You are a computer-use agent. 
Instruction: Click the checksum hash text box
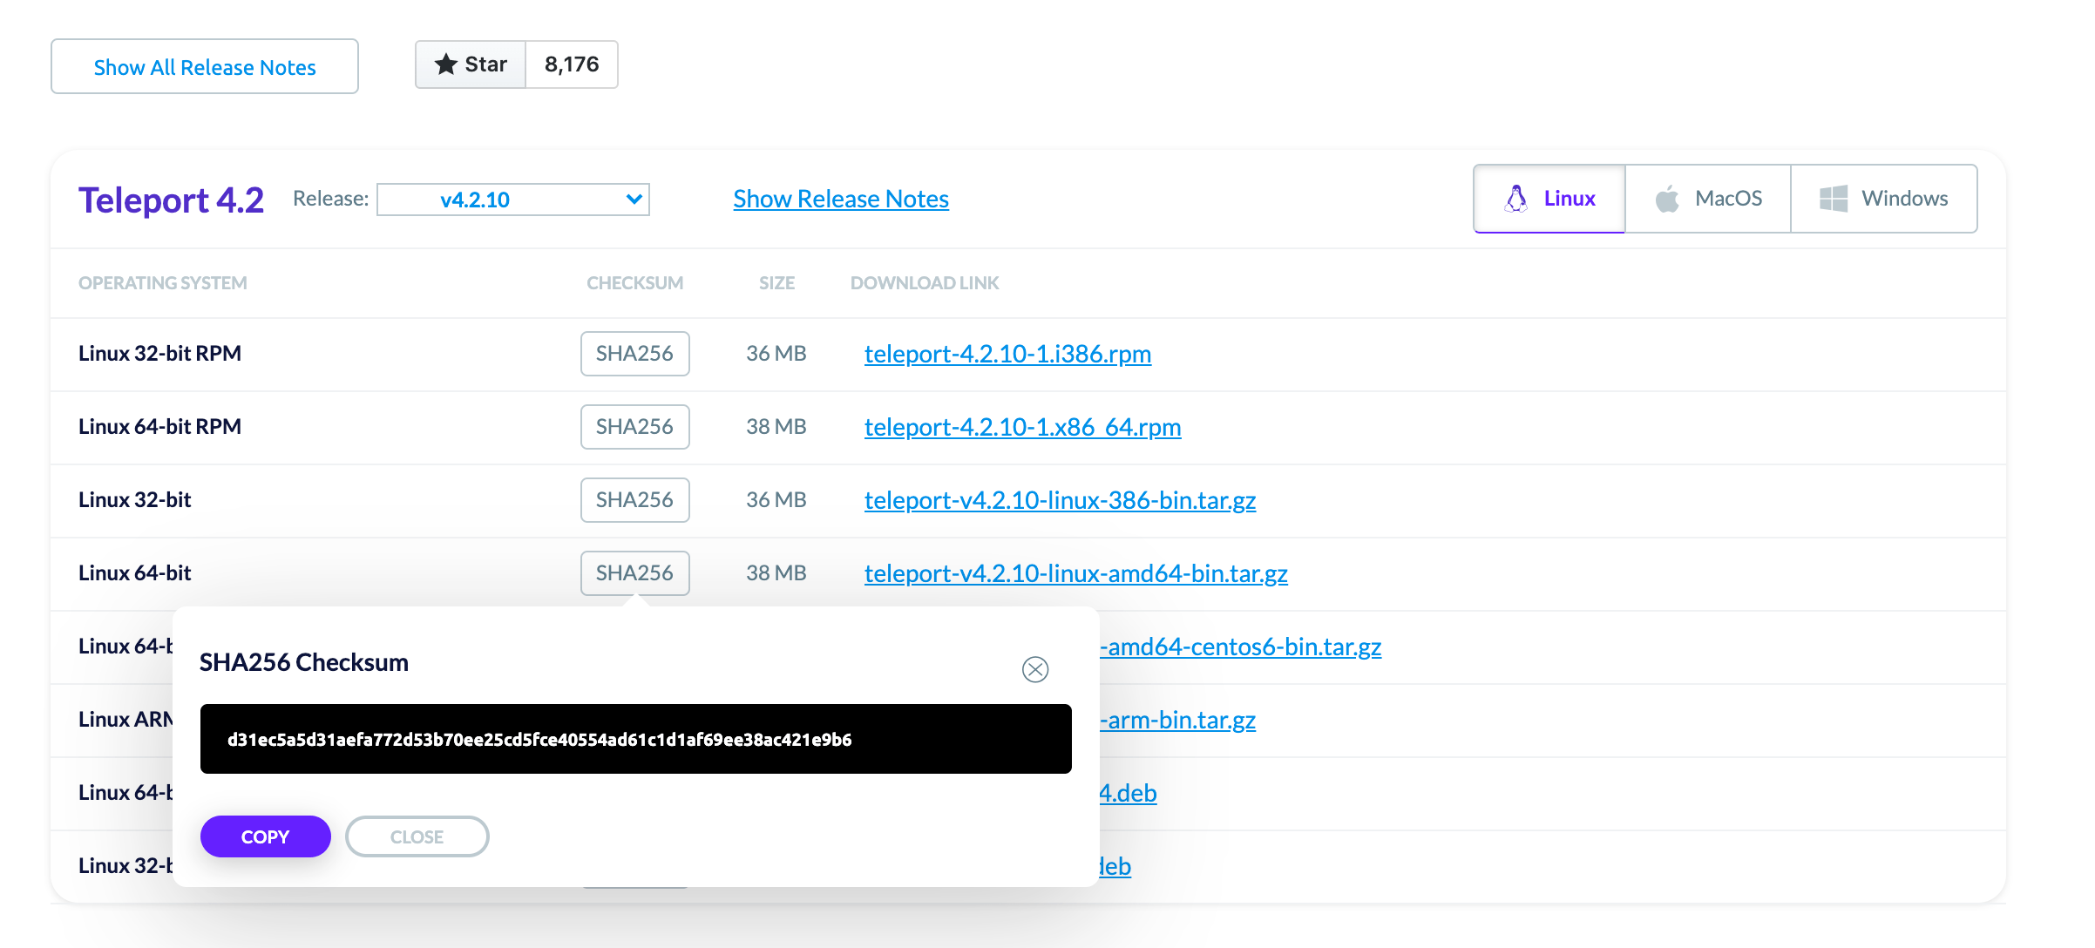coord(635,739)
